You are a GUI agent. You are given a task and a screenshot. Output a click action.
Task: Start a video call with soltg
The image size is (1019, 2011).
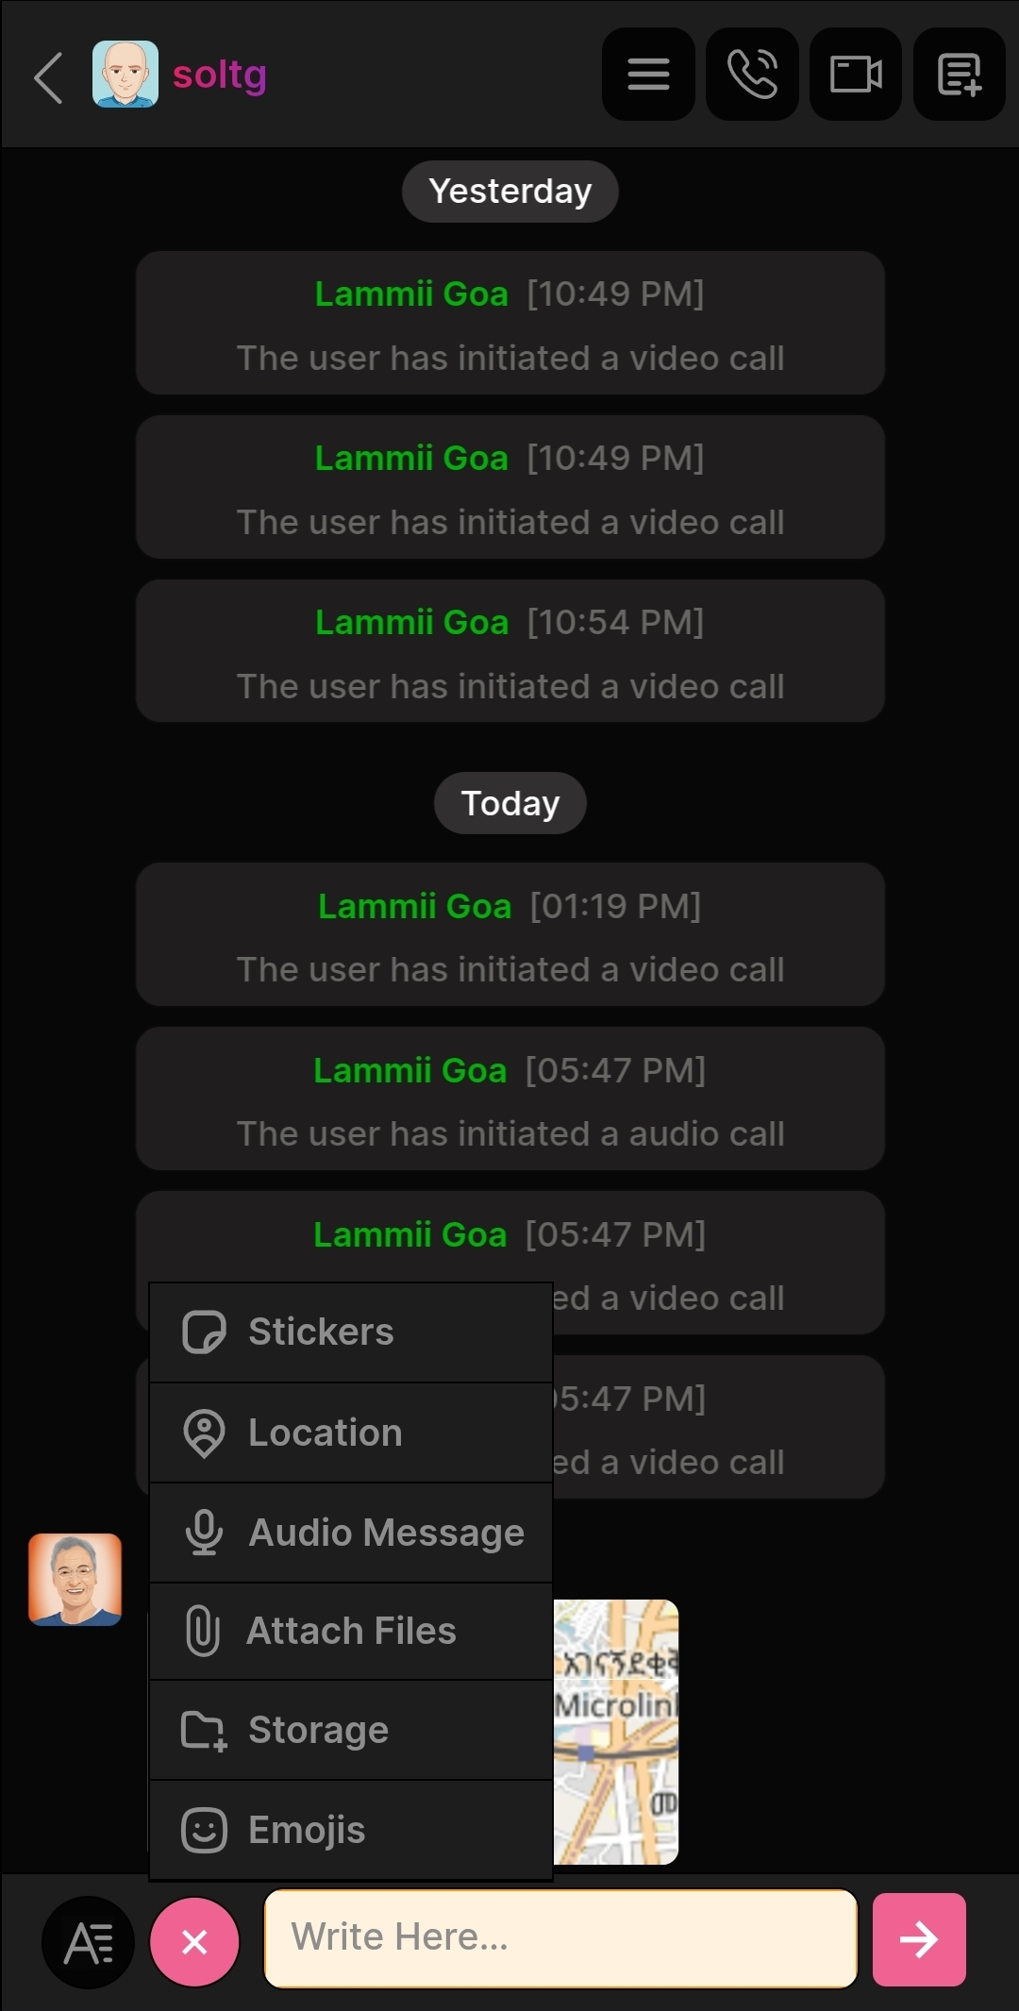coord(855,75)
